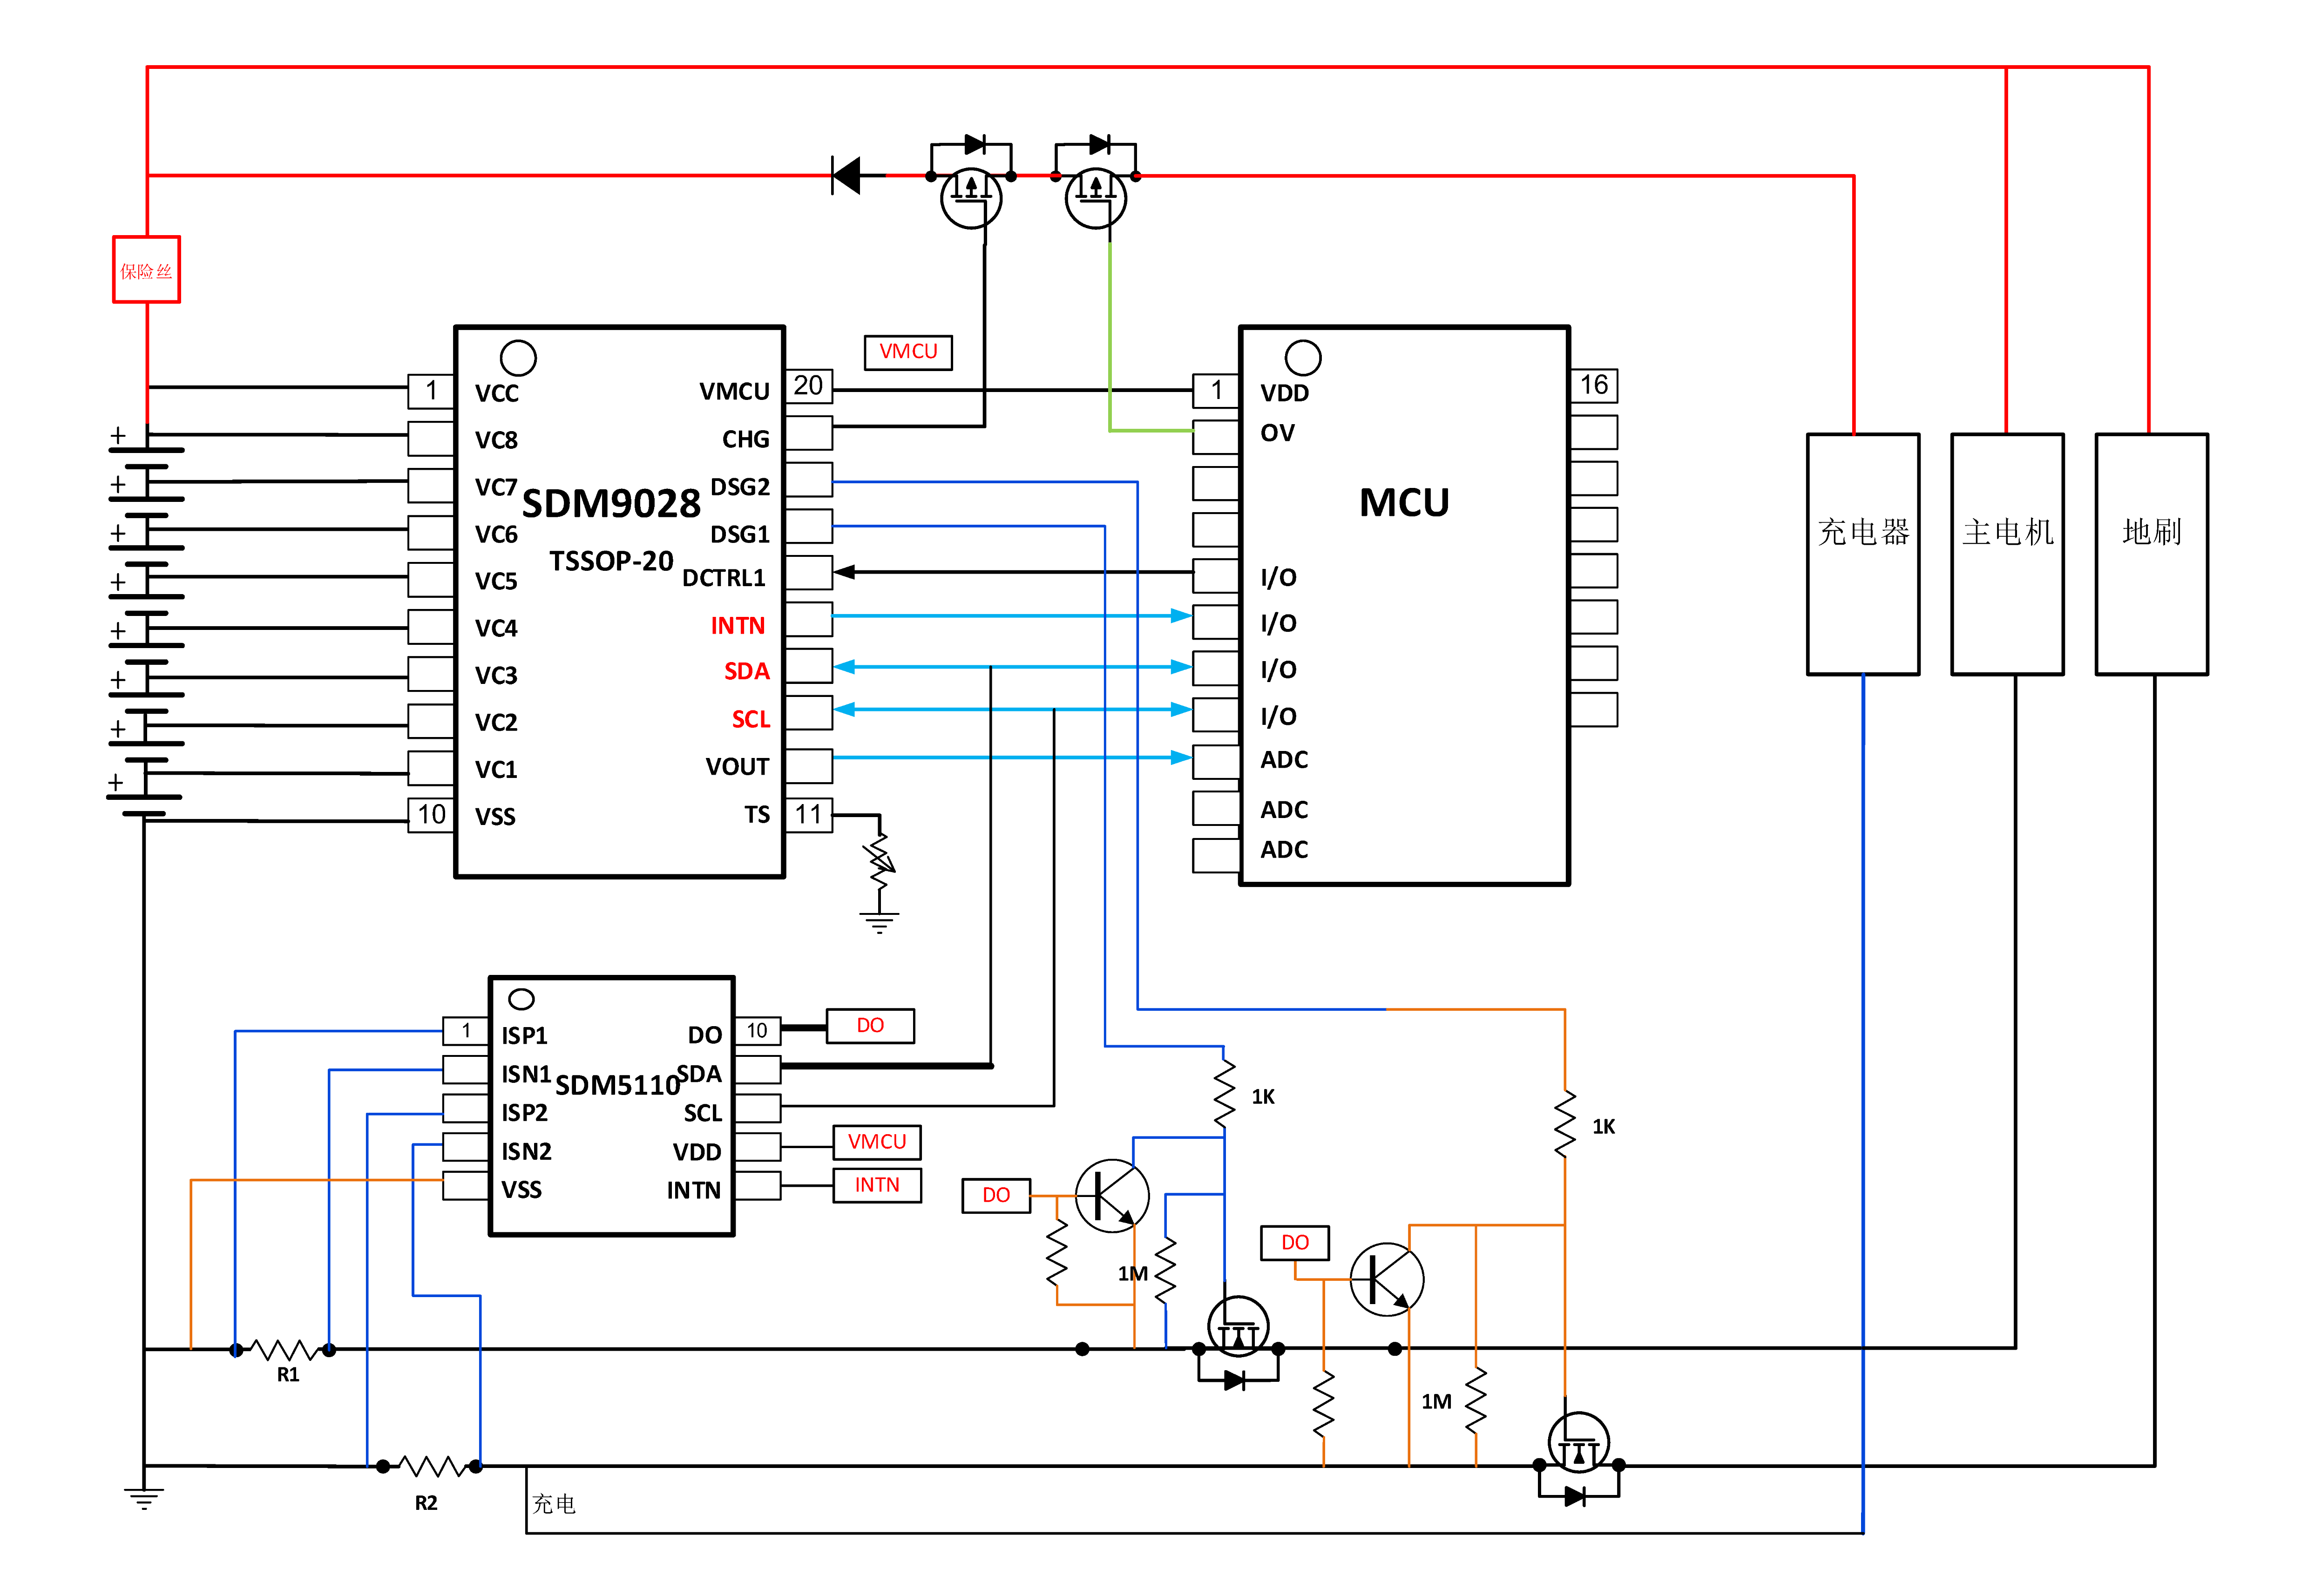The image size is (2322, 1596).
Task: Click pin 11 box next to TS
Action: click(x=808, y=815)
